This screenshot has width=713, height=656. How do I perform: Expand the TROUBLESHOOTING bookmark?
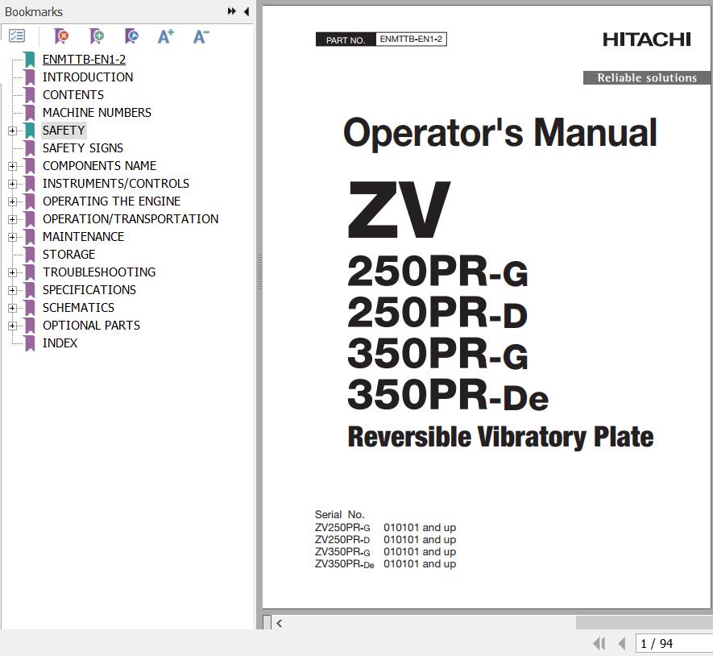(x=12, y=272)
